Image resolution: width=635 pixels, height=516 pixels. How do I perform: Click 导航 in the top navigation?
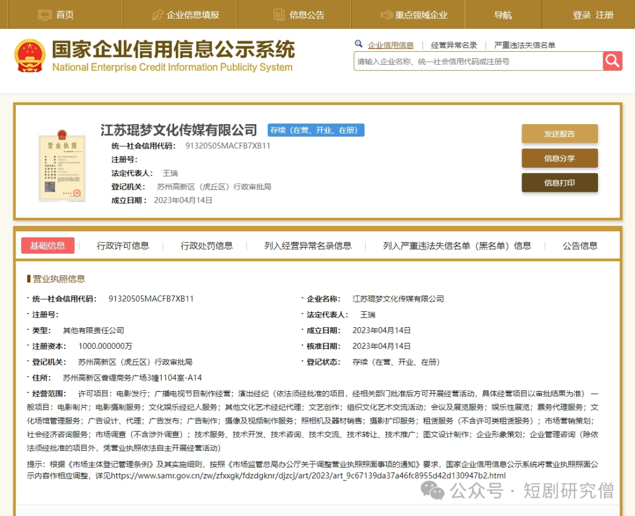click(503, 14)
